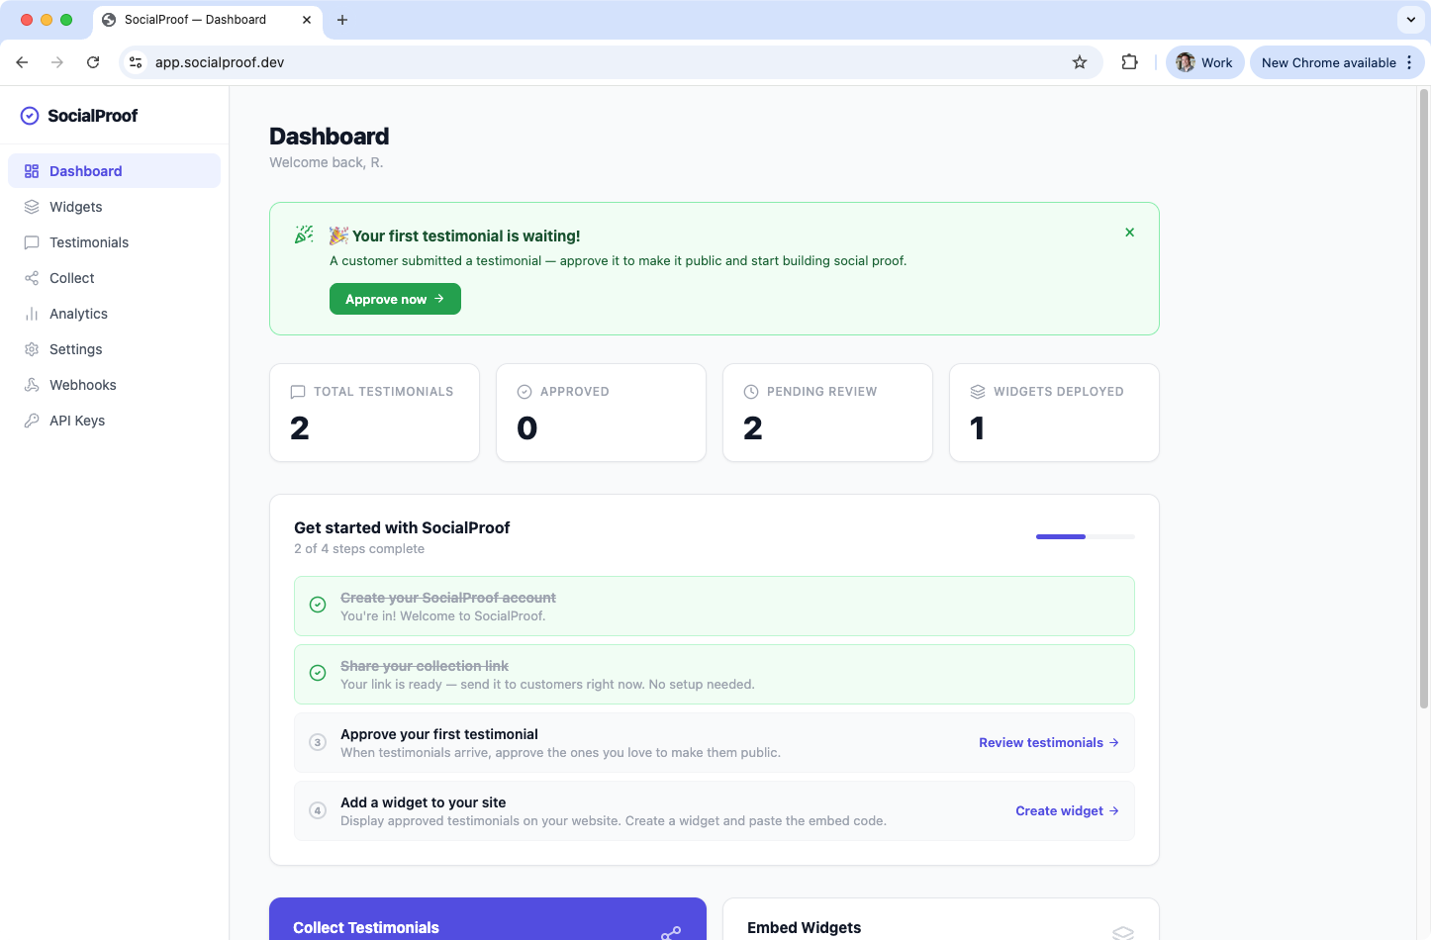Click the Approve now button
Viewport: 1431px width, 940px height.
(x=395, y=299)
